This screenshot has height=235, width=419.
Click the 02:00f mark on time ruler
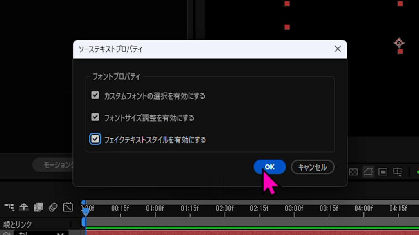[224, 208]
